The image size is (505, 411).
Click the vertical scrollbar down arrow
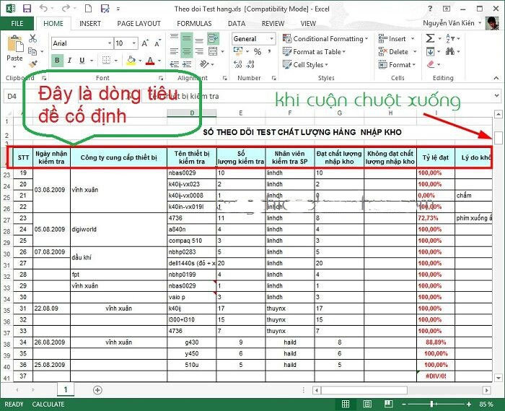499,378
